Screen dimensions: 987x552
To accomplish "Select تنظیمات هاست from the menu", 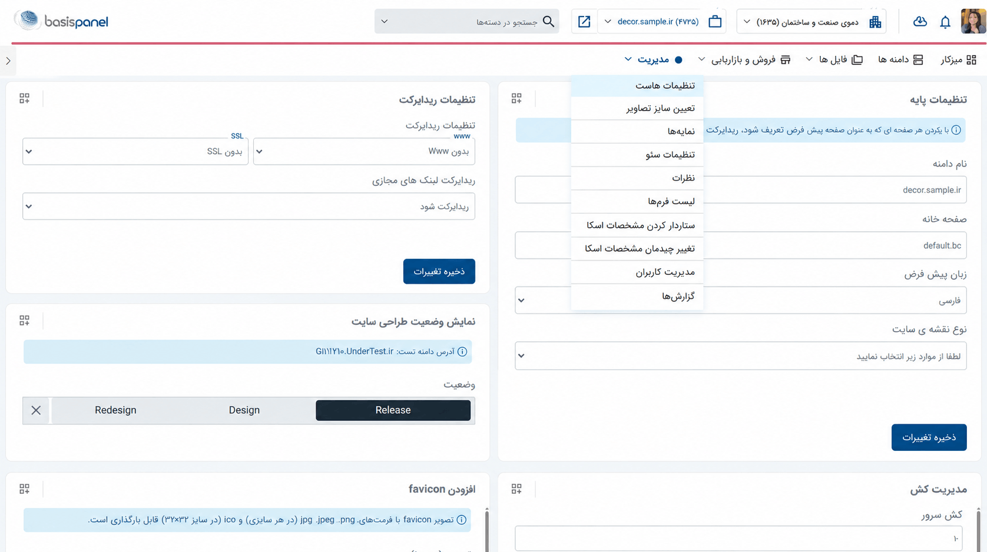I will (637, 86).
